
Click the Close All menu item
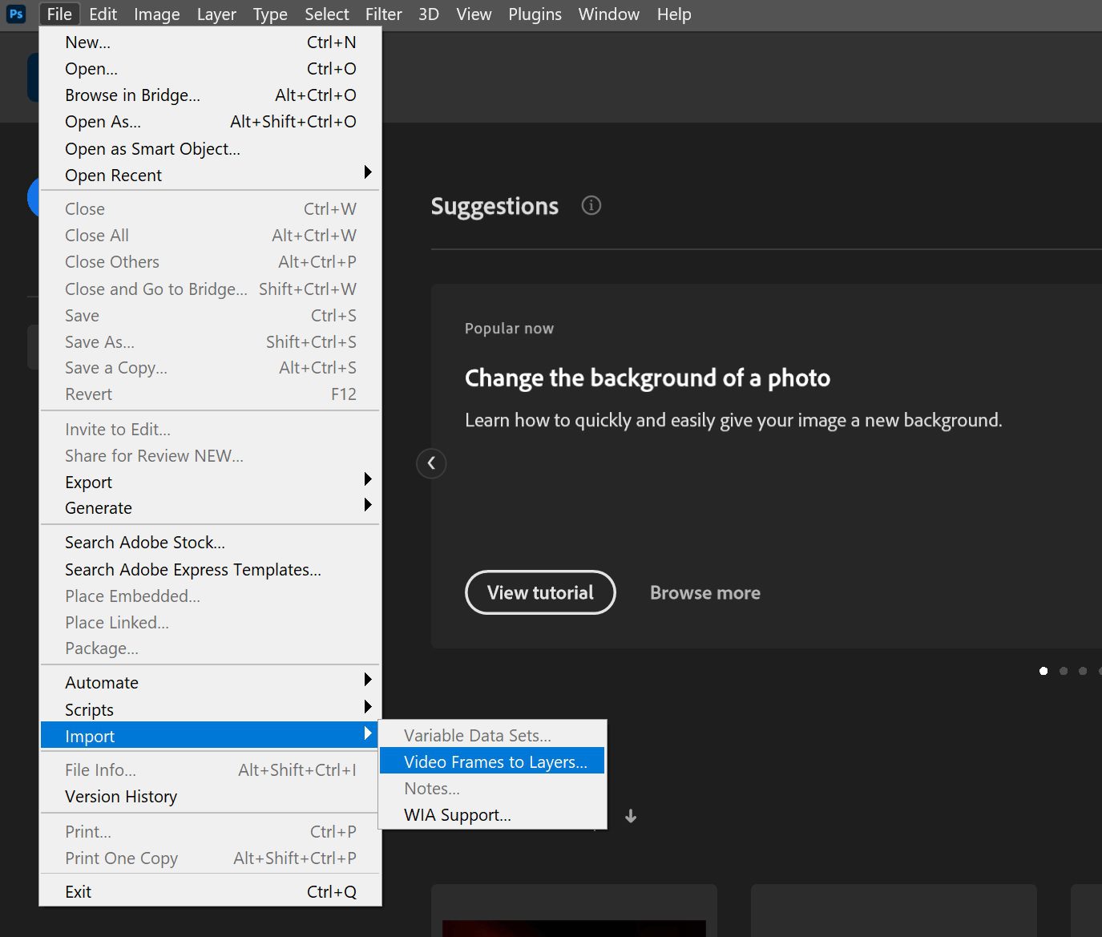tap(210, 235)
